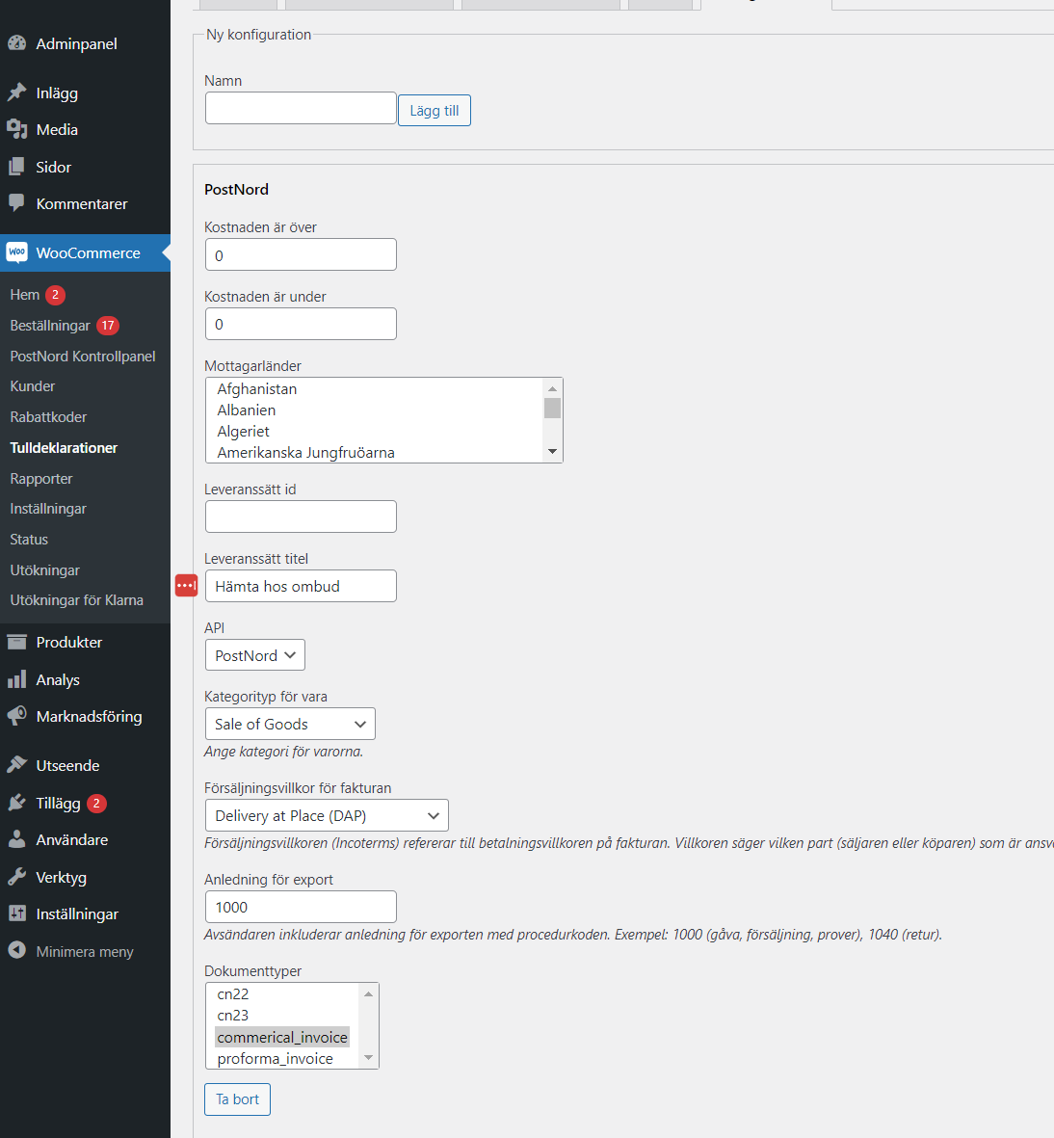1054x1138 pixels.
Task: Click the Lägg till button
Action: coord(435,110)
